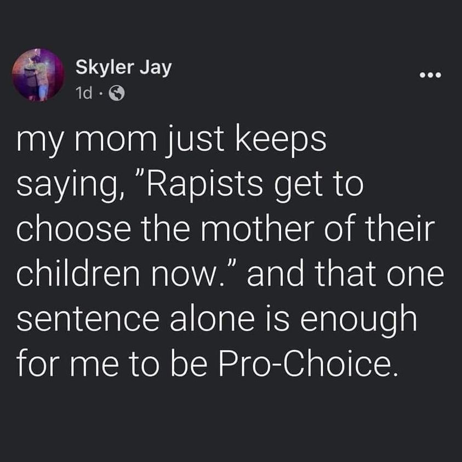Click the word "Pro-Choice." in the post
This screenshot has height=462, width=462.
308,362
